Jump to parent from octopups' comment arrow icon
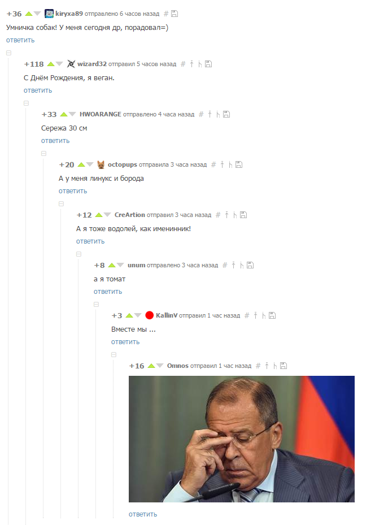This screenshot has height=525, width=375. click(222, 164)
